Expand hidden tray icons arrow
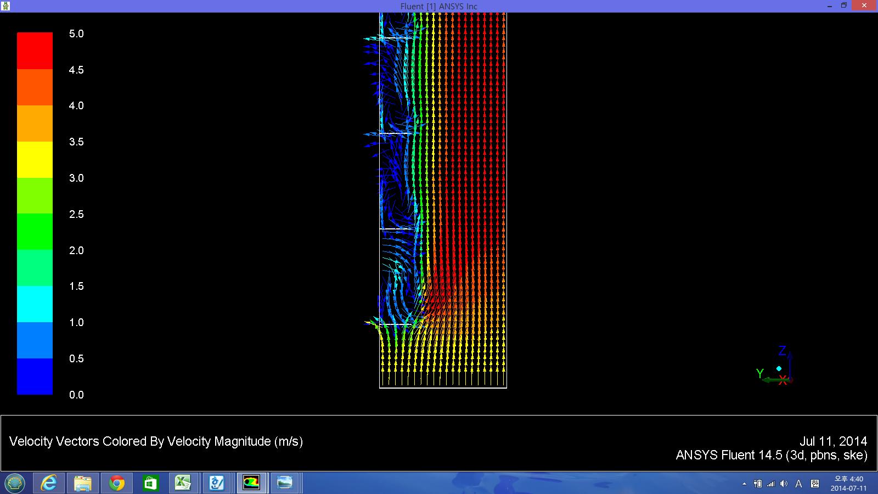This screenshot has height=494, width=878. 744,484
